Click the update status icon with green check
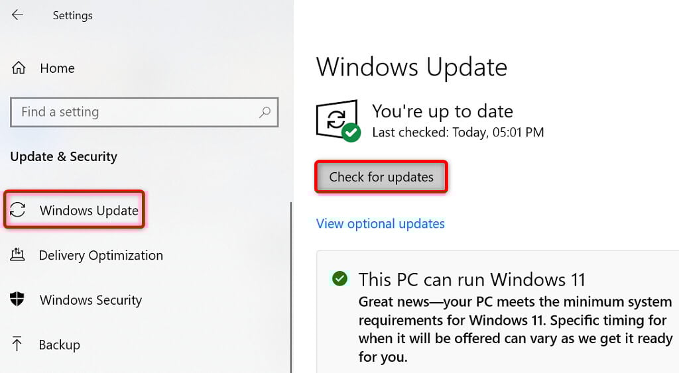Viewport: 679px width, 373px height. [338, 120]
